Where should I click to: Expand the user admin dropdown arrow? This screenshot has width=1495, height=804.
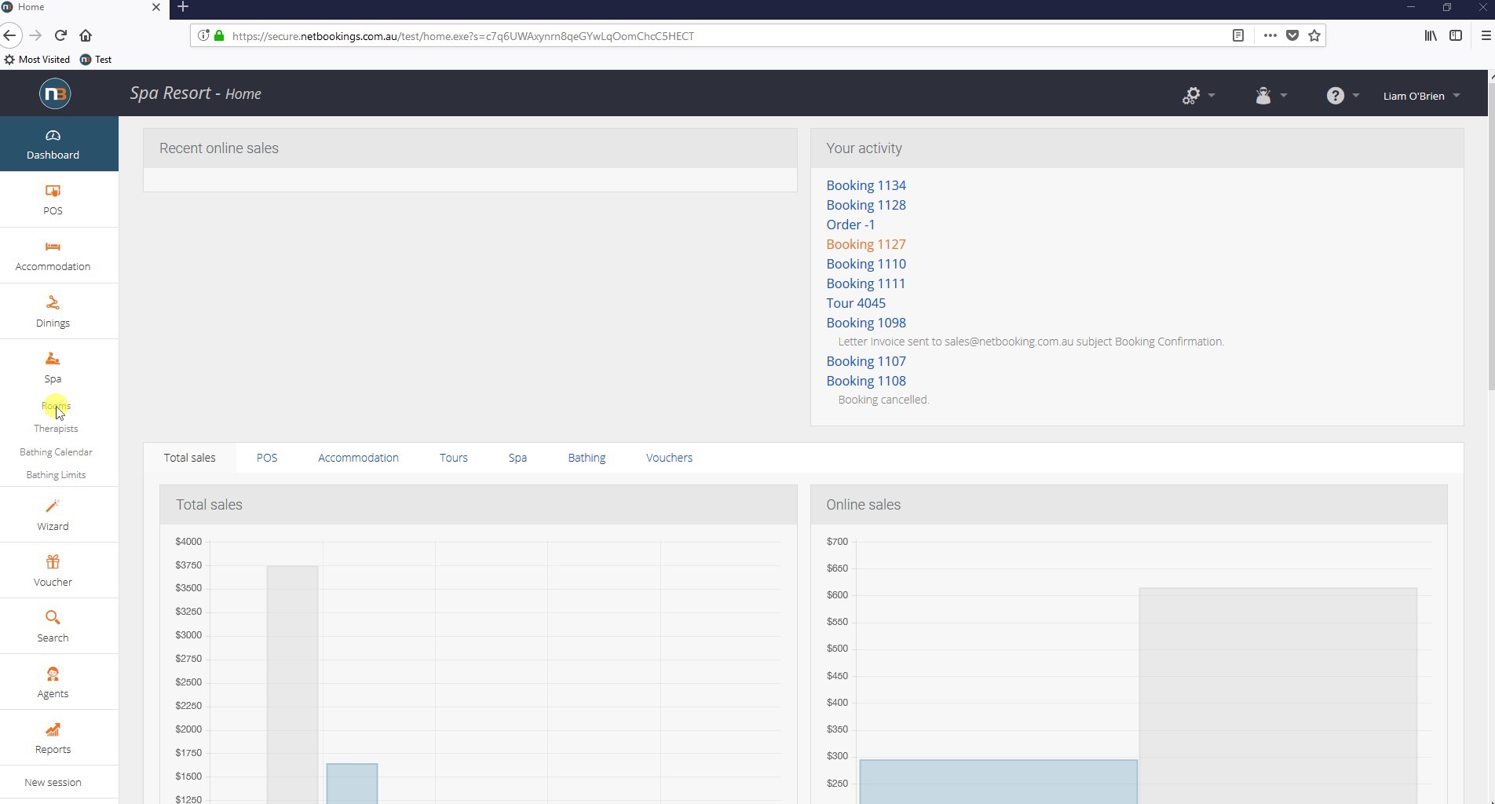[1284, 96]
